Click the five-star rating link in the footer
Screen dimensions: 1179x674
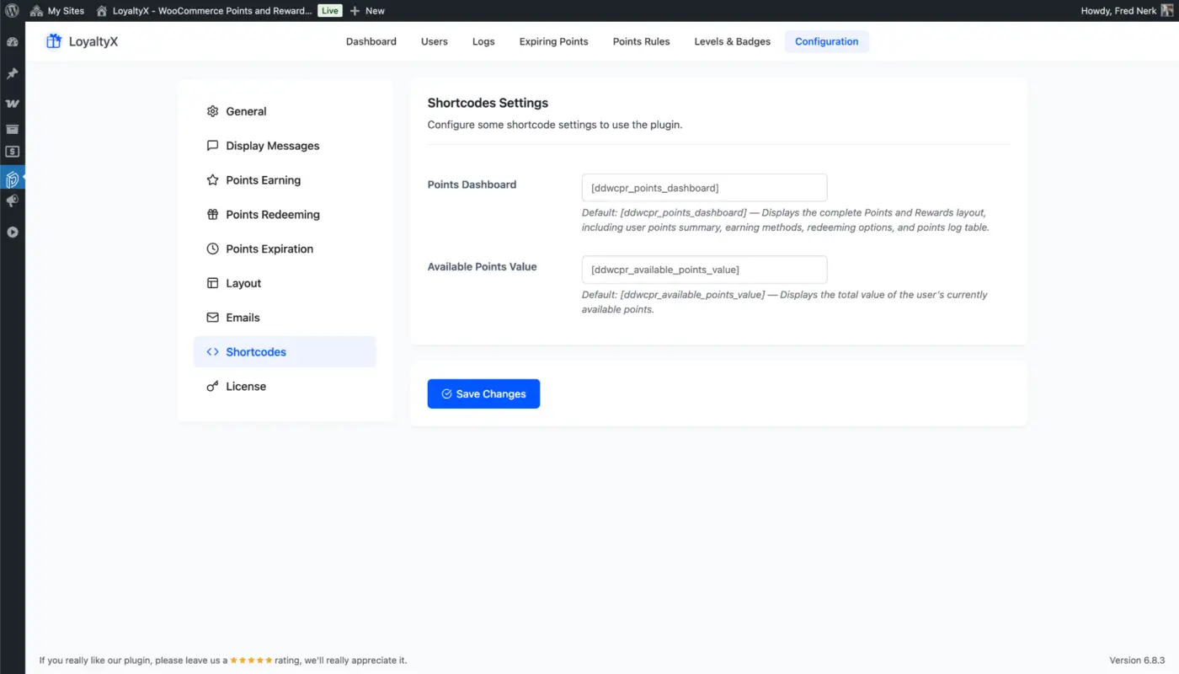(250, 660)
